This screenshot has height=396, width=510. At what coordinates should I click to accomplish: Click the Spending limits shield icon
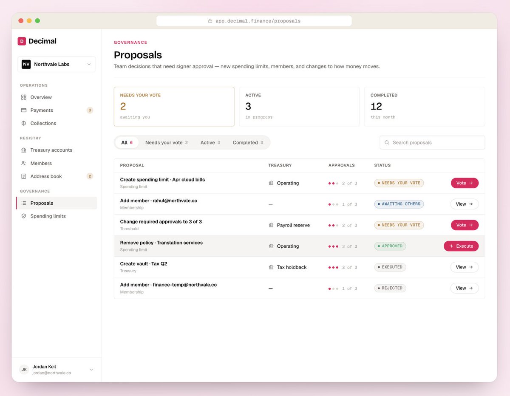24,216
